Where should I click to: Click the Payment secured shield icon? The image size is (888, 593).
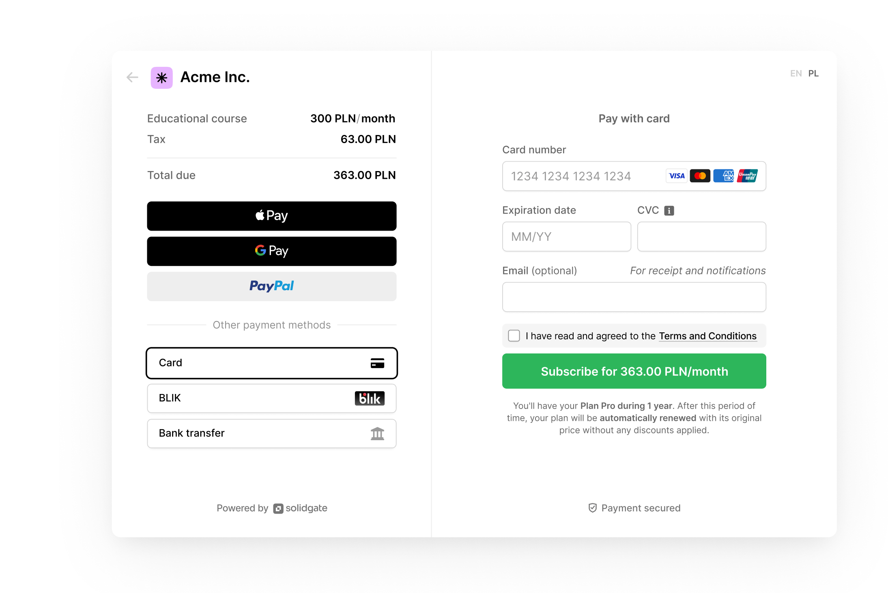pyautogui.click(x=592, y=507)
